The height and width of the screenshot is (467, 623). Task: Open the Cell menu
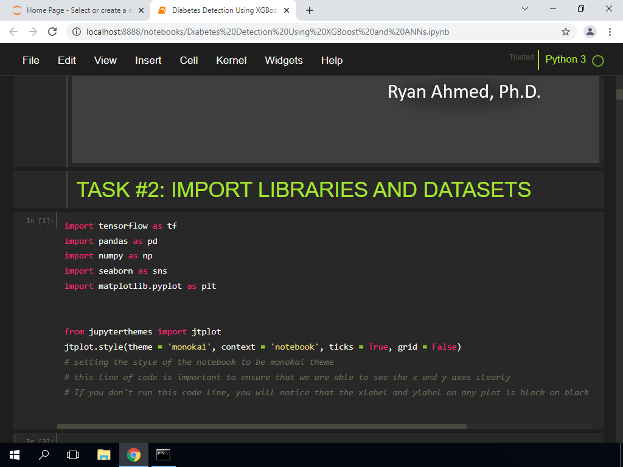[189, 60]
